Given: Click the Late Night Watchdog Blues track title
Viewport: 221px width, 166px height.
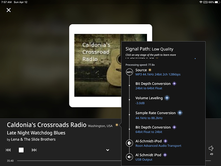Looking at the screenshot, I should tap(36, 133).
